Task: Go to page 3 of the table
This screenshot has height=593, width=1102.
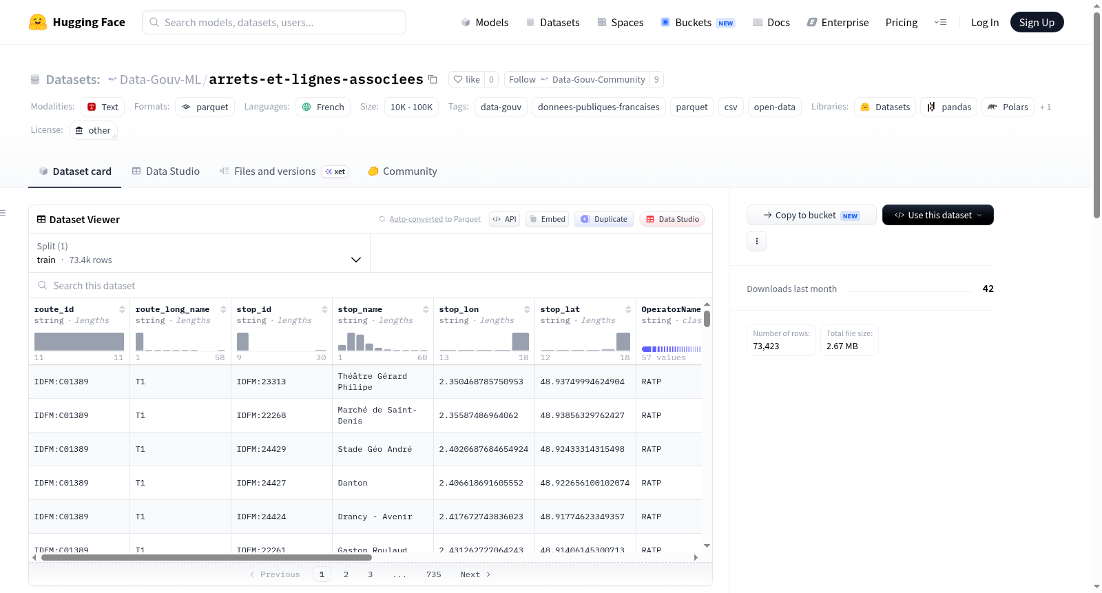Action: point(370,574)
